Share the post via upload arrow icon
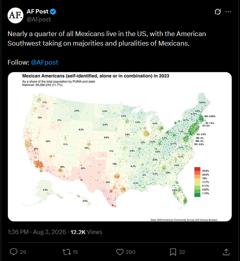240x261 pixels. (226, 252)
